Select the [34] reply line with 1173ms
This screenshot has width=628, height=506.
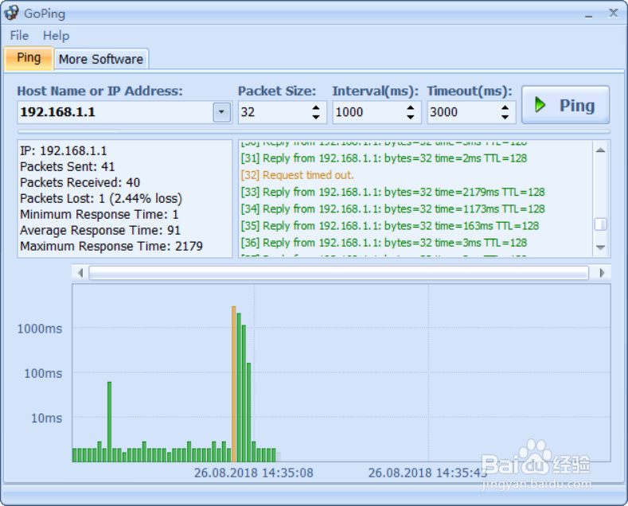pyautogui.click(x=392, y=209)
